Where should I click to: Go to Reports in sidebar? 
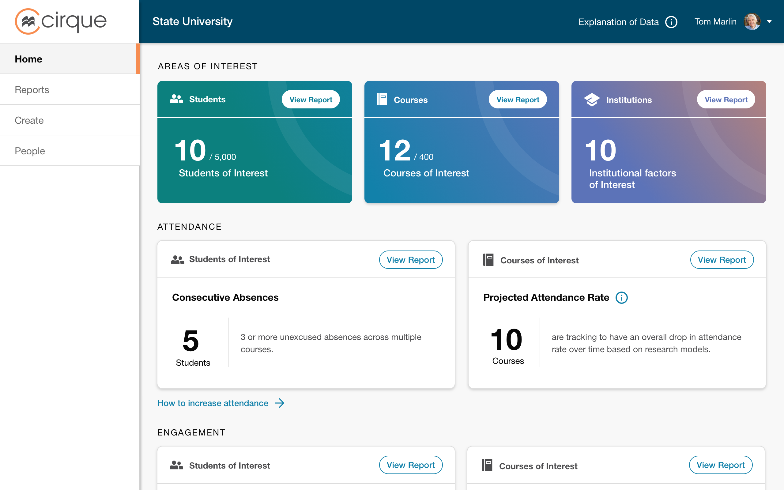pos(32,89)
